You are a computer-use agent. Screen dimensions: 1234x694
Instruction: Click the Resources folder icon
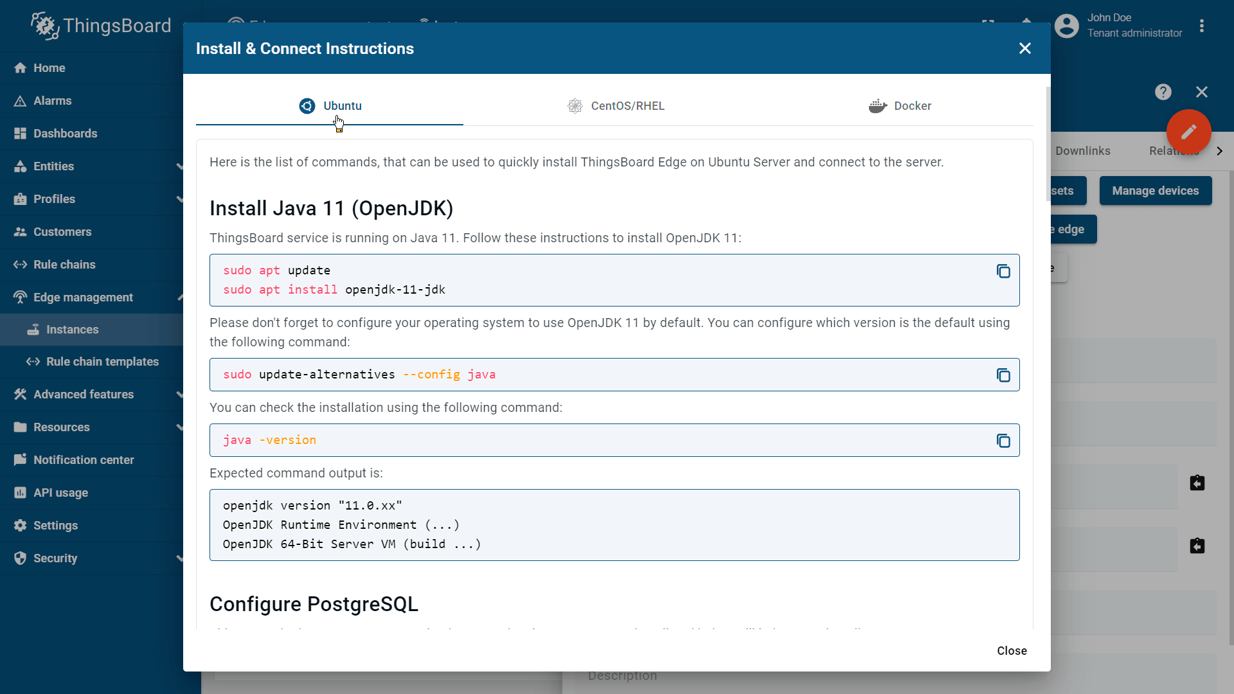20,427
